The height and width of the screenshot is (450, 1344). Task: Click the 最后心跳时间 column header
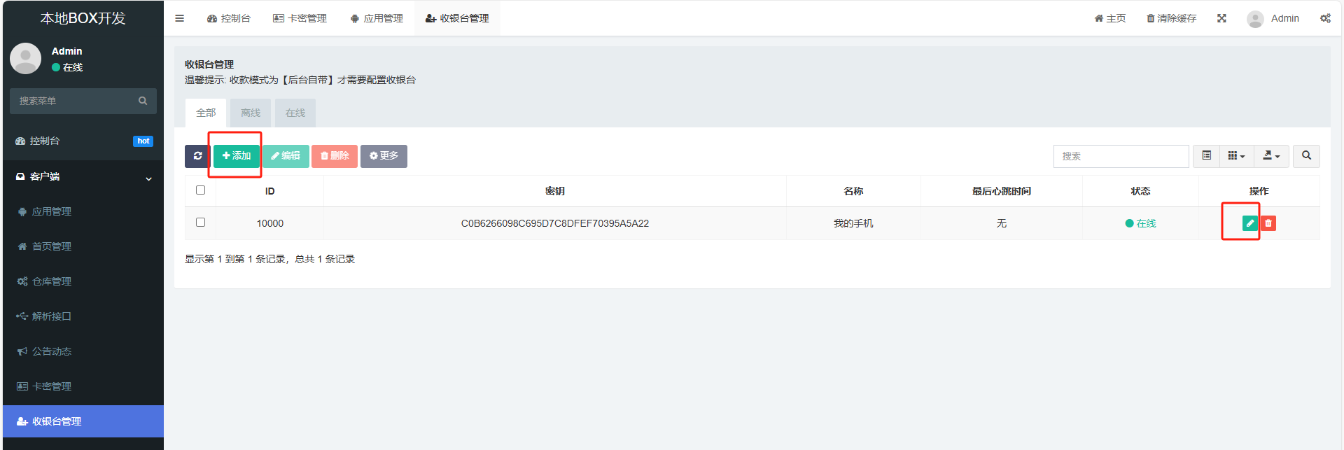[1001, 191]
